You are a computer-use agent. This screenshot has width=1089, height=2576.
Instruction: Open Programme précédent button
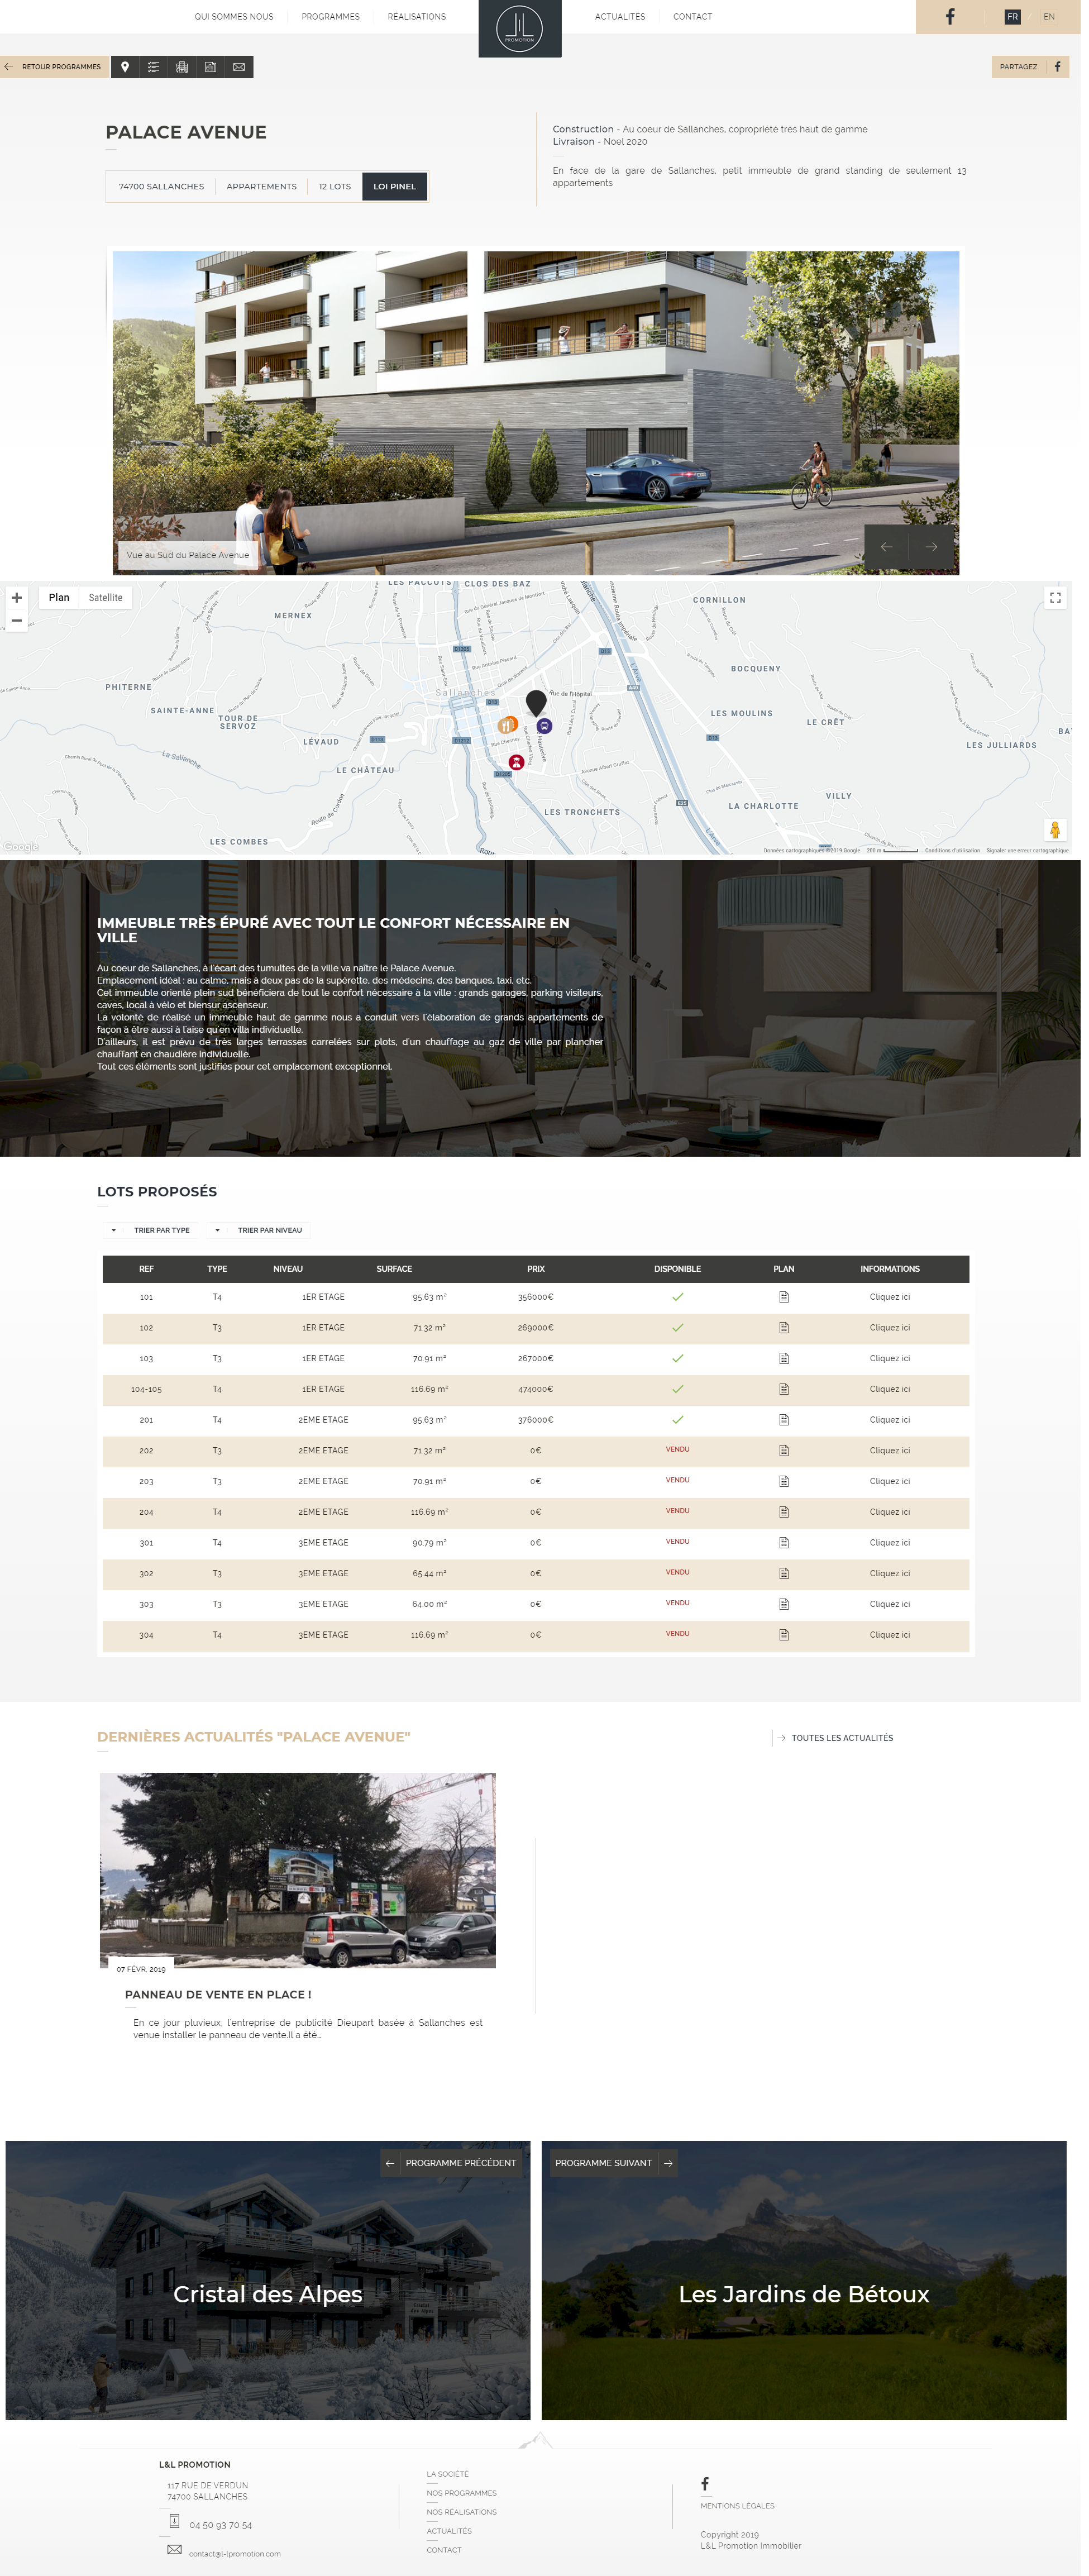pyautogui.click(x=451, y=2163)
